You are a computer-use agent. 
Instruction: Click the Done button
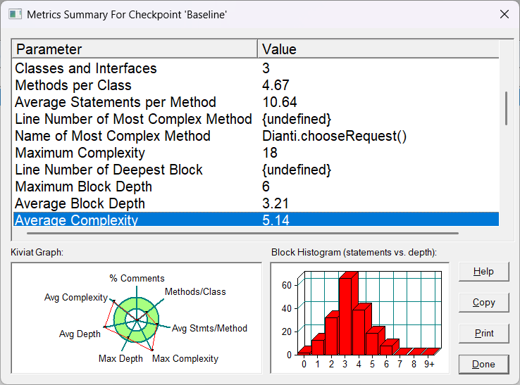(x=483, y=364)
